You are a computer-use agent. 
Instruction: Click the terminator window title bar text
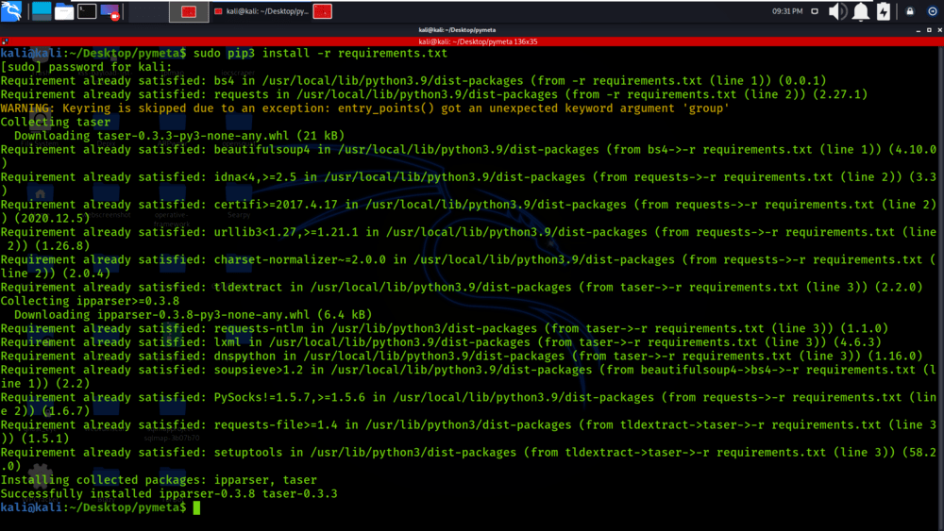pos(457,29)
